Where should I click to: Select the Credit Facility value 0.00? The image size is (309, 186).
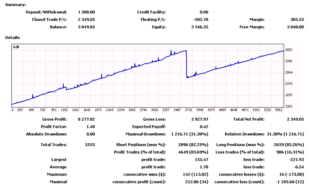(x=204, y=12)
